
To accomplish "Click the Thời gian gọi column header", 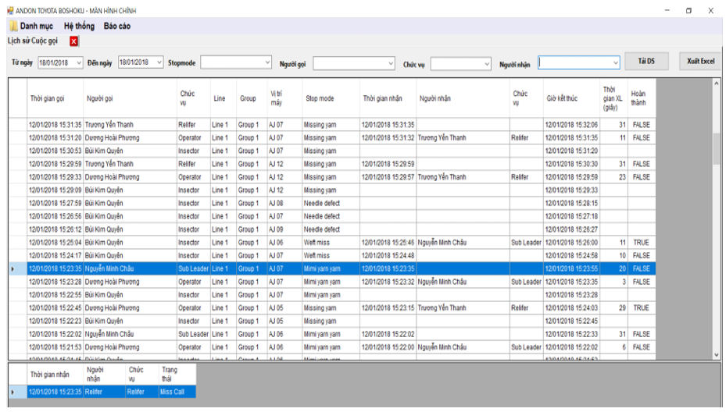I will pyautogui.click(x=47, y=99).
